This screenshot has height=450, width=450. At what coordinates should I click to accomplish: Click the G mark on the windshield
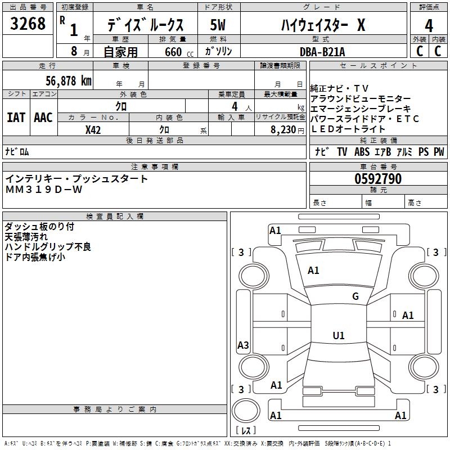point(355,296)
